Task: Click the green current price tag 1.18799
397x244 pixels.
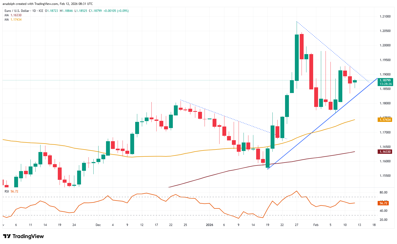Action: 385,80
